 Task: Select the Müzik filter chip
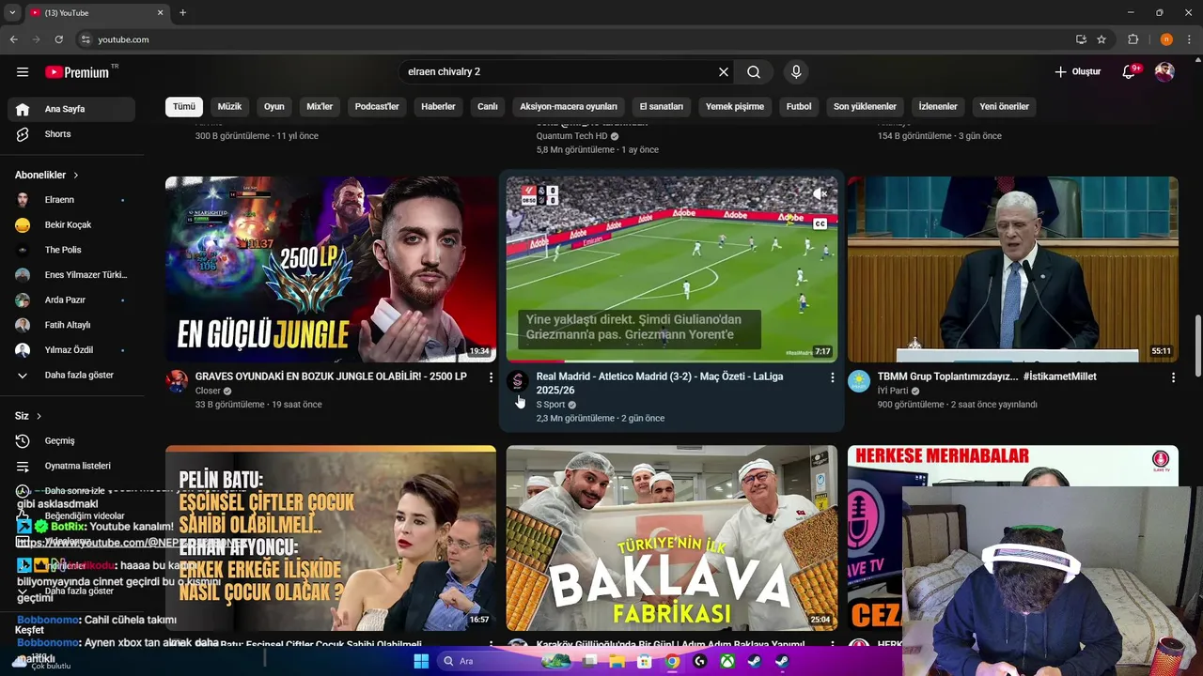coord(229,107)
